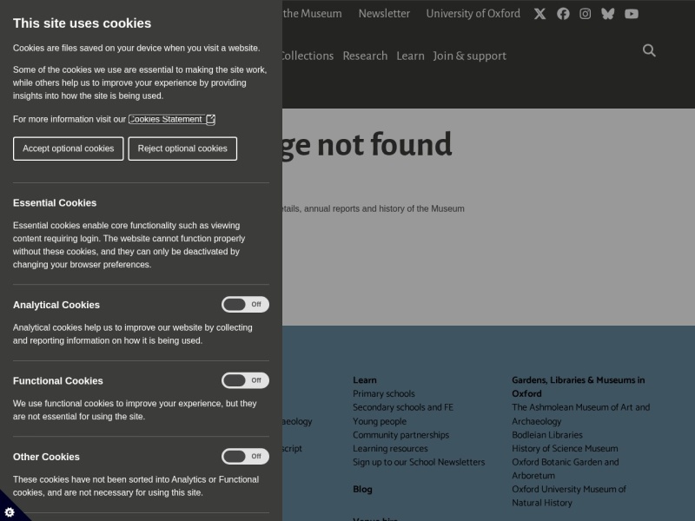Viewport: 695px width, 521px height.
Task: Open the Young people footer link
Action: click(380, 421)
